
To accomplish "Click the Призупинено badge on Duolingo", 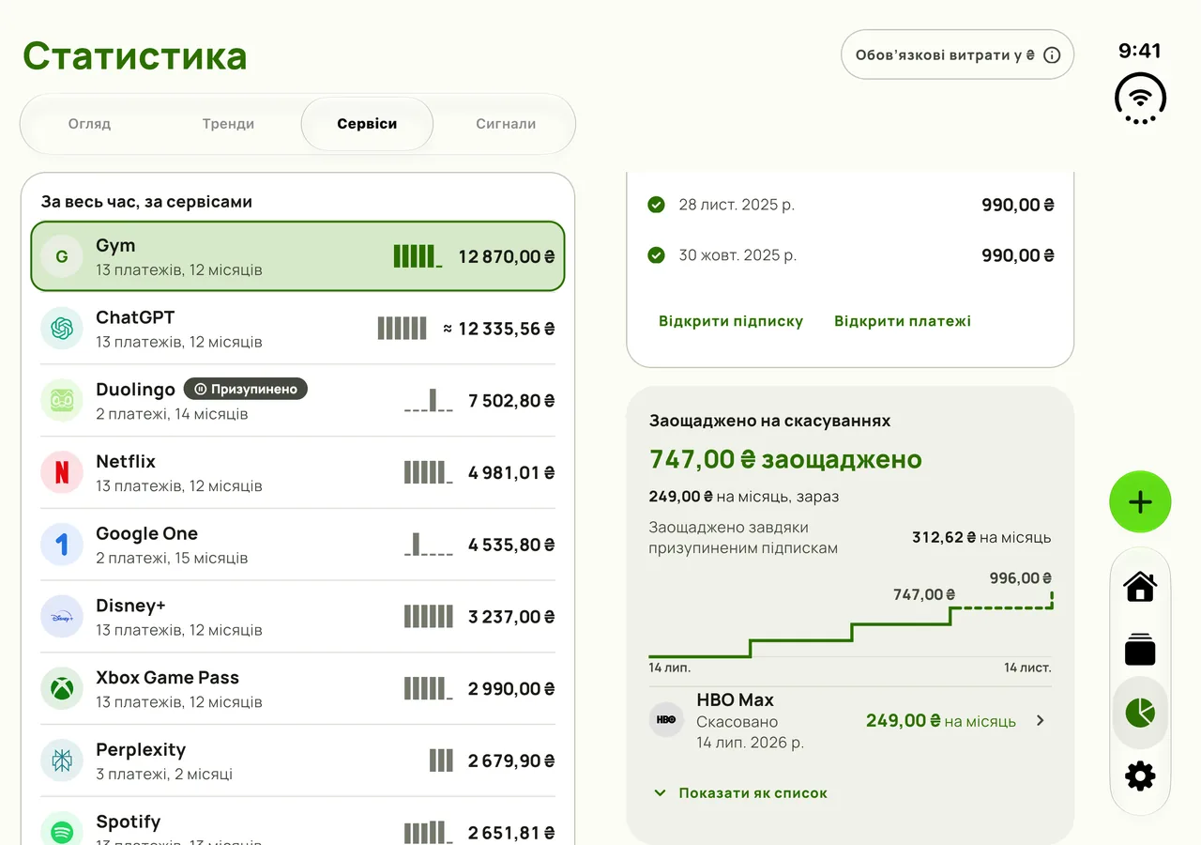I will [x=246, y=390].
